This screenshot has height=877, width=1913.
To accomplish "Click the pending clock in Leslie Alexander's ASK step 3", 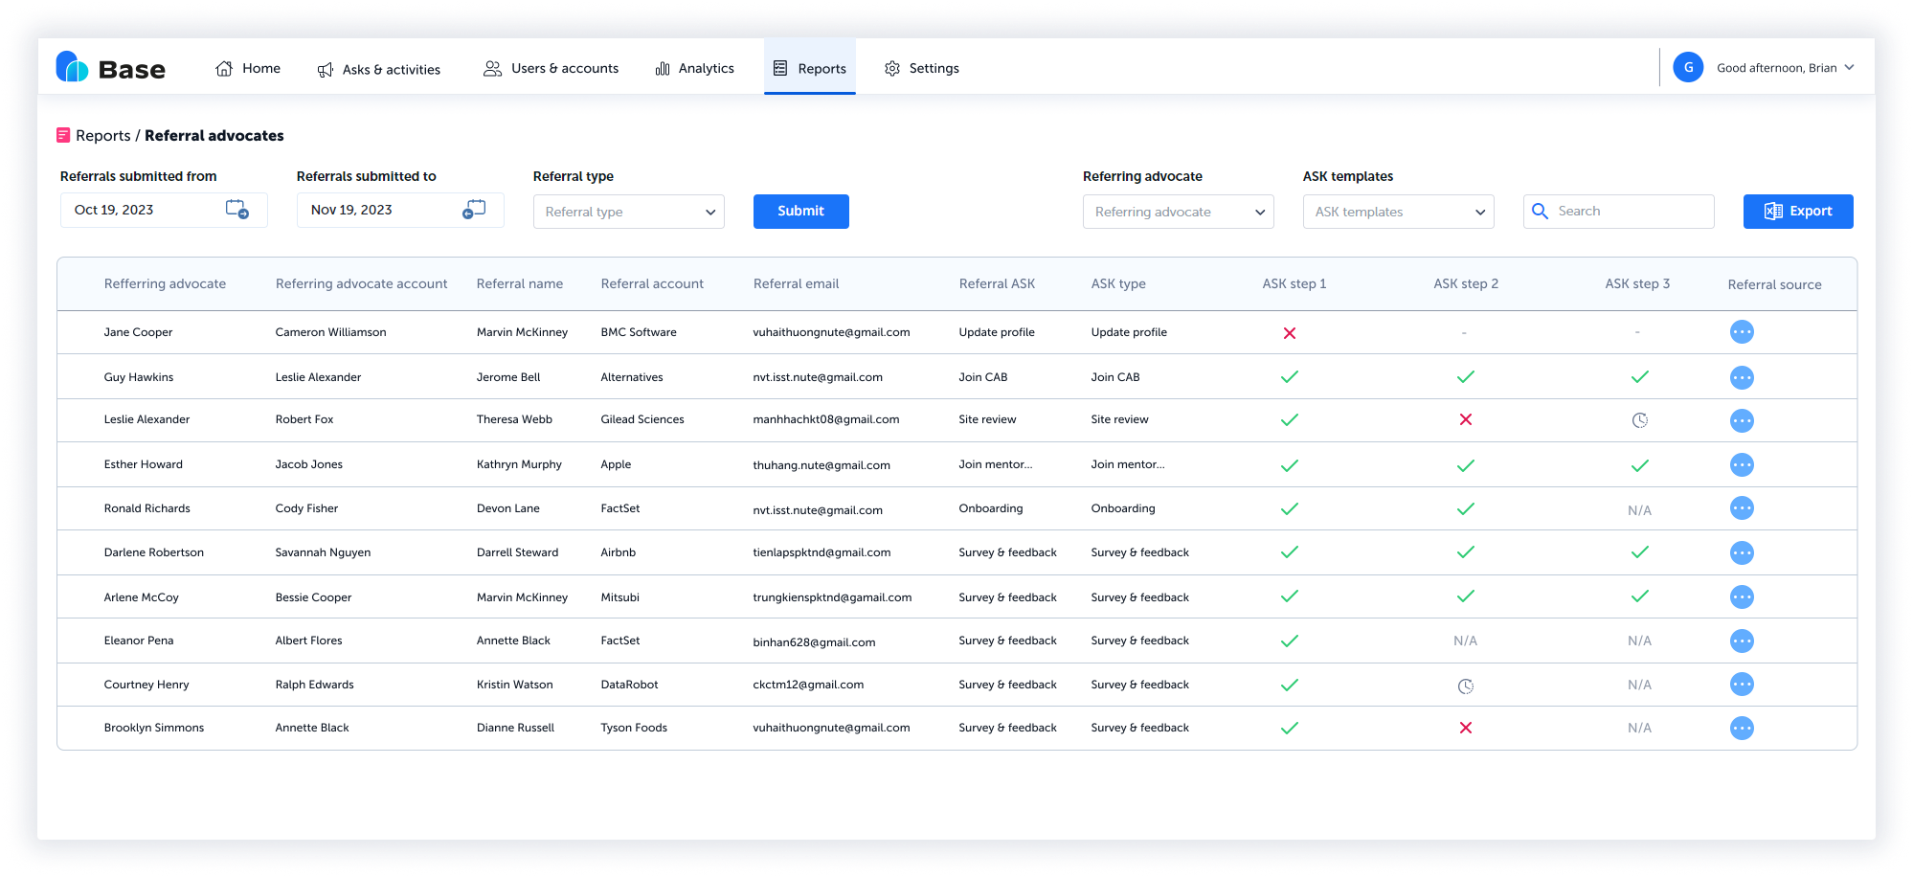I will tap(1639, 420).
